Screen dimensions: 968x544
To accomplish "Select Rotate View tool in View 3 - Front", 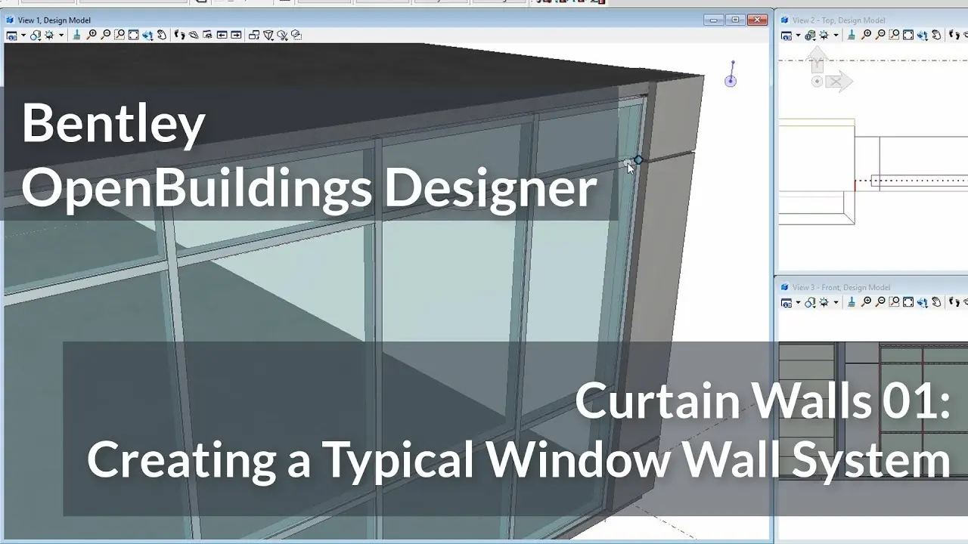I will [x=923, y=302].
